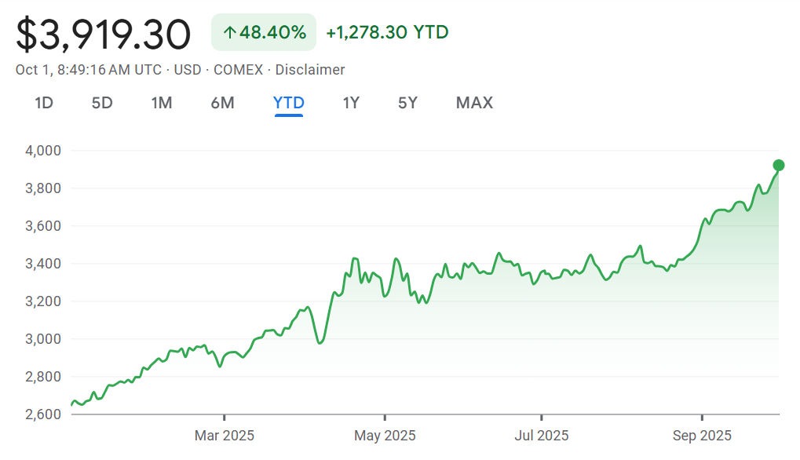Open the 6M time range view
The height and width of the screenshot is (460, 800).
222,103
